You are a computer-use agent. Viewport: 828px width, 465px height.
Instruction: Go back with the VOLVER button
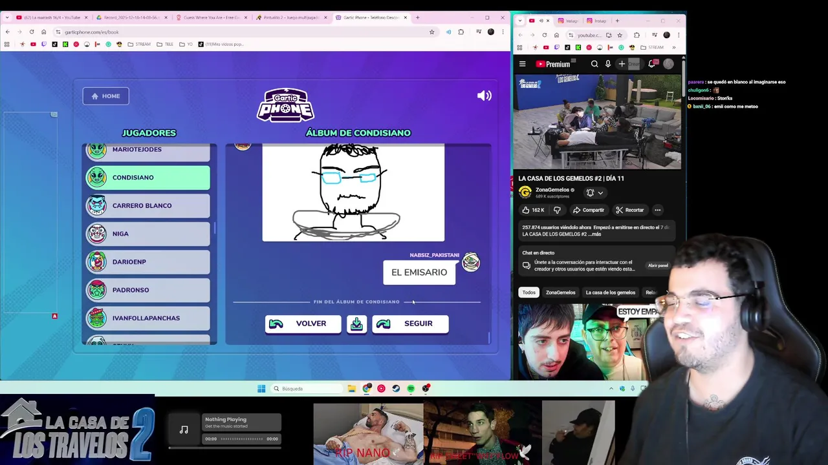[x=303, y=324]
